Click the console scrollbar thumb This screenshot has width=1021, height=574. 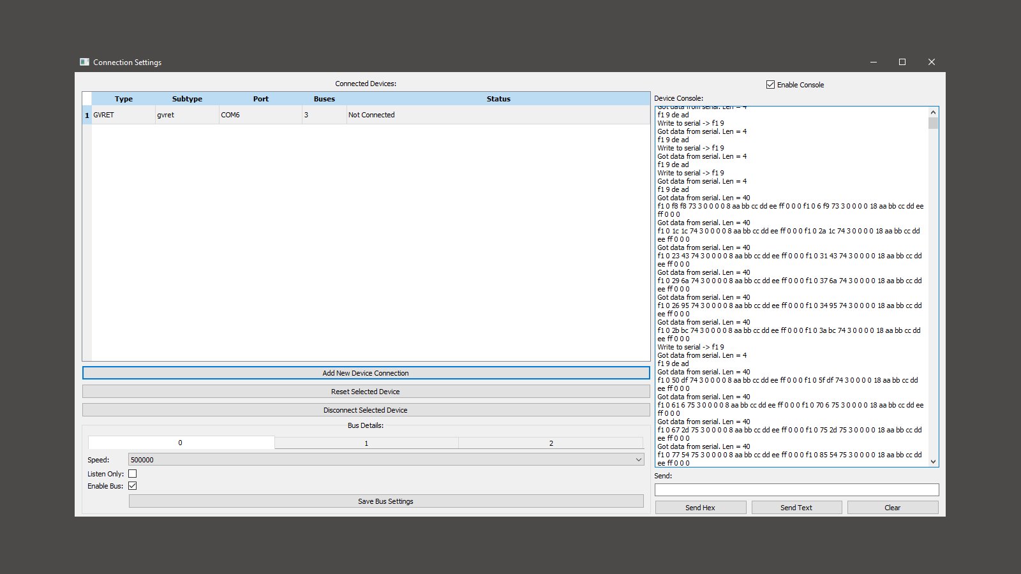933,123
